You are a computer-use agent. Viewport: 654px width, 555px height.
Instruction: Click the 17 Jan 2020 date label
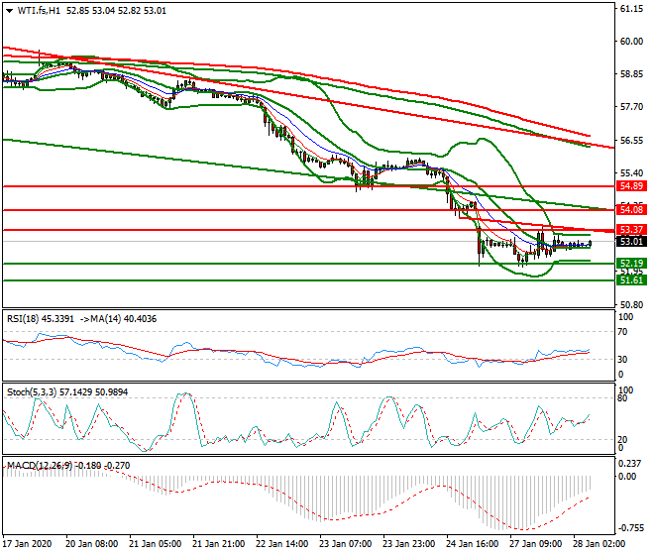coord(27,544)
